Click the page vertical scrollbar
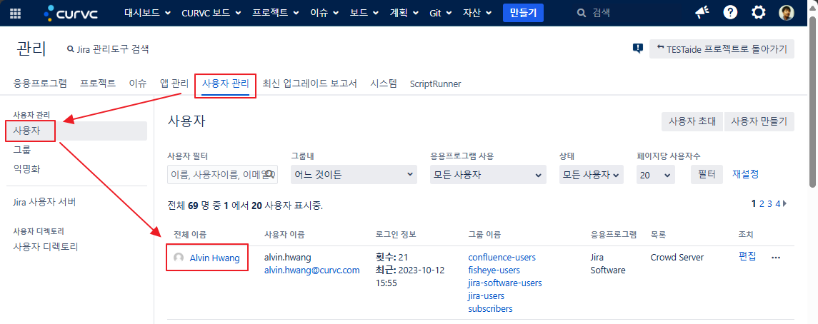 pyautogui.click(x=812, y=101)
